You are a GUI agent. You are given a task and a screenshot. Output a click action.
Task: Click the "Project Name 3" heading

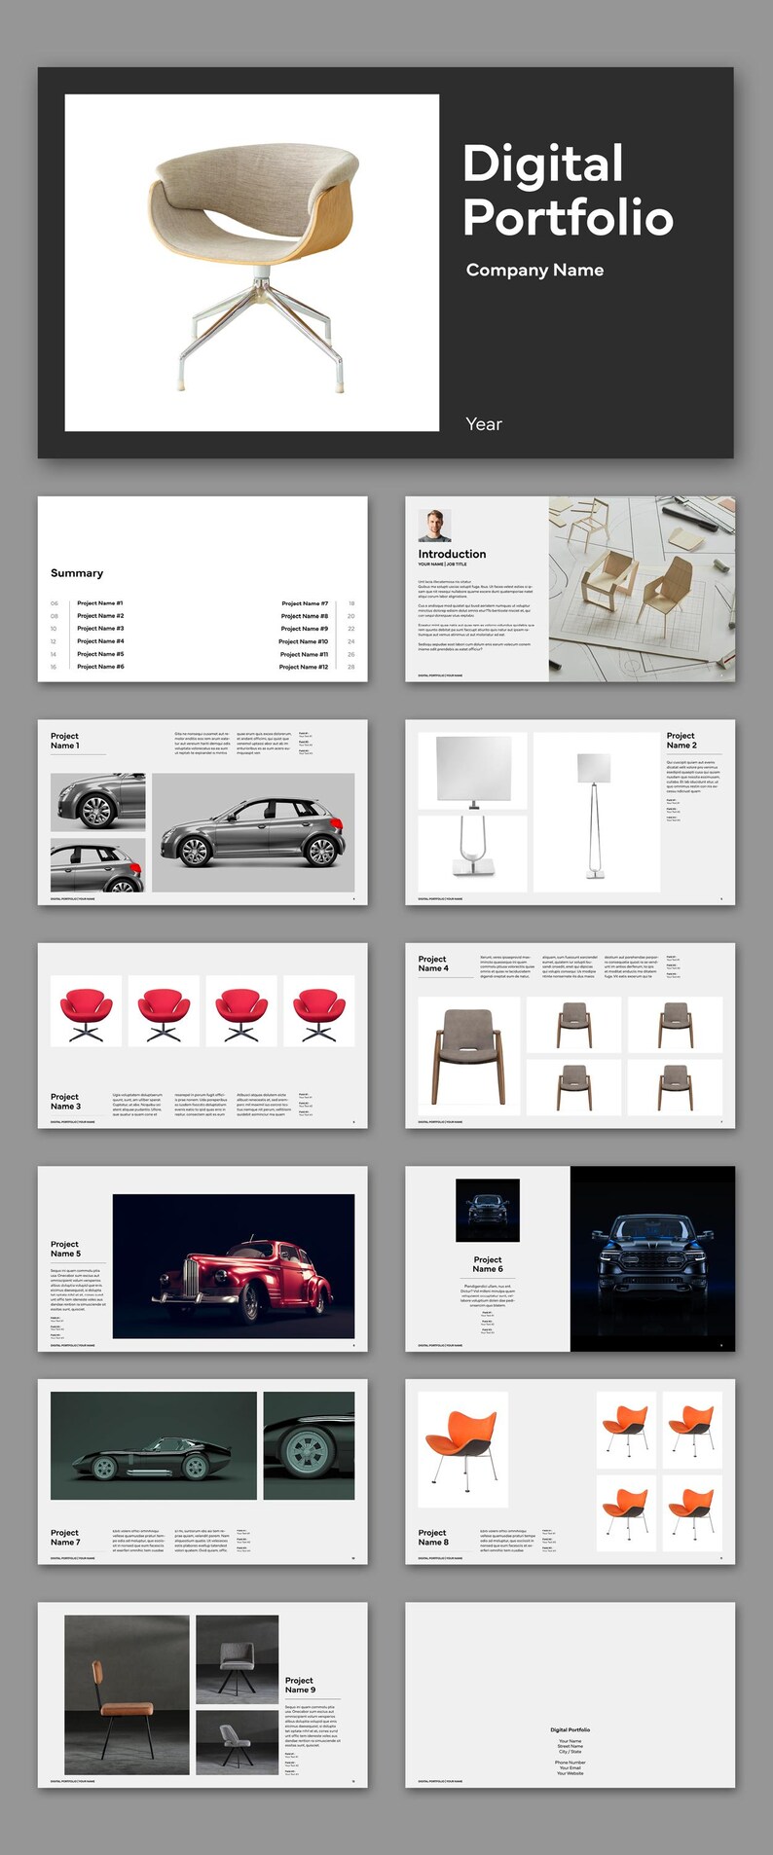(65, 1101)
